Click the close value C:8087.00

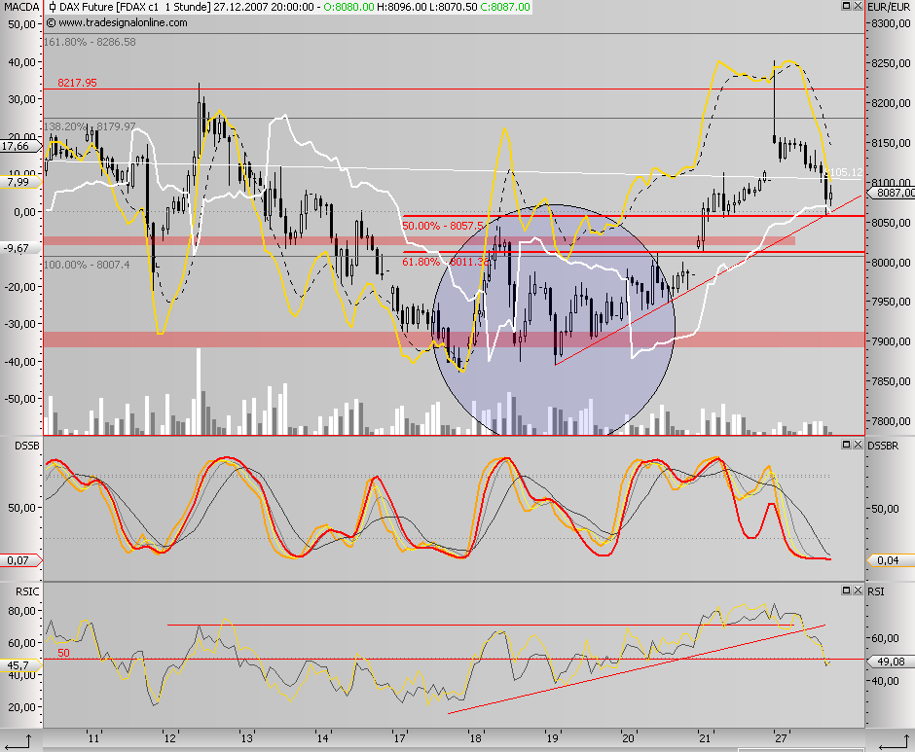[505, 7]
